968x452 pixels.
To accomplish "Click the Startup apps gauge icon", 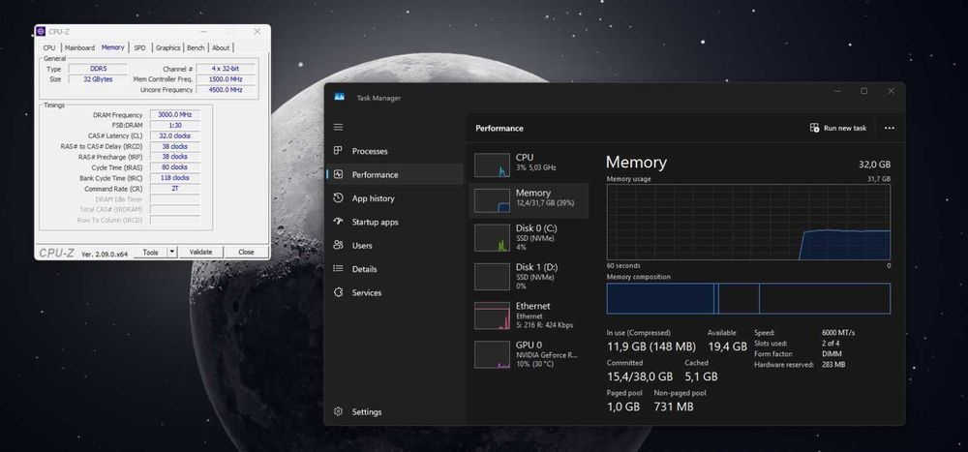I will (338, 221).
